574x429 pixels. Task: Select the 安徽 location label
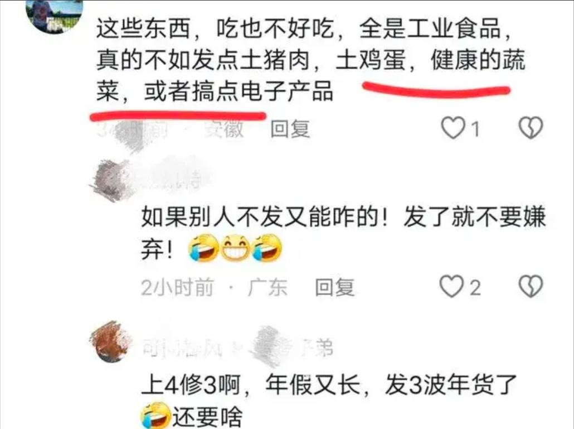point(223,129)
